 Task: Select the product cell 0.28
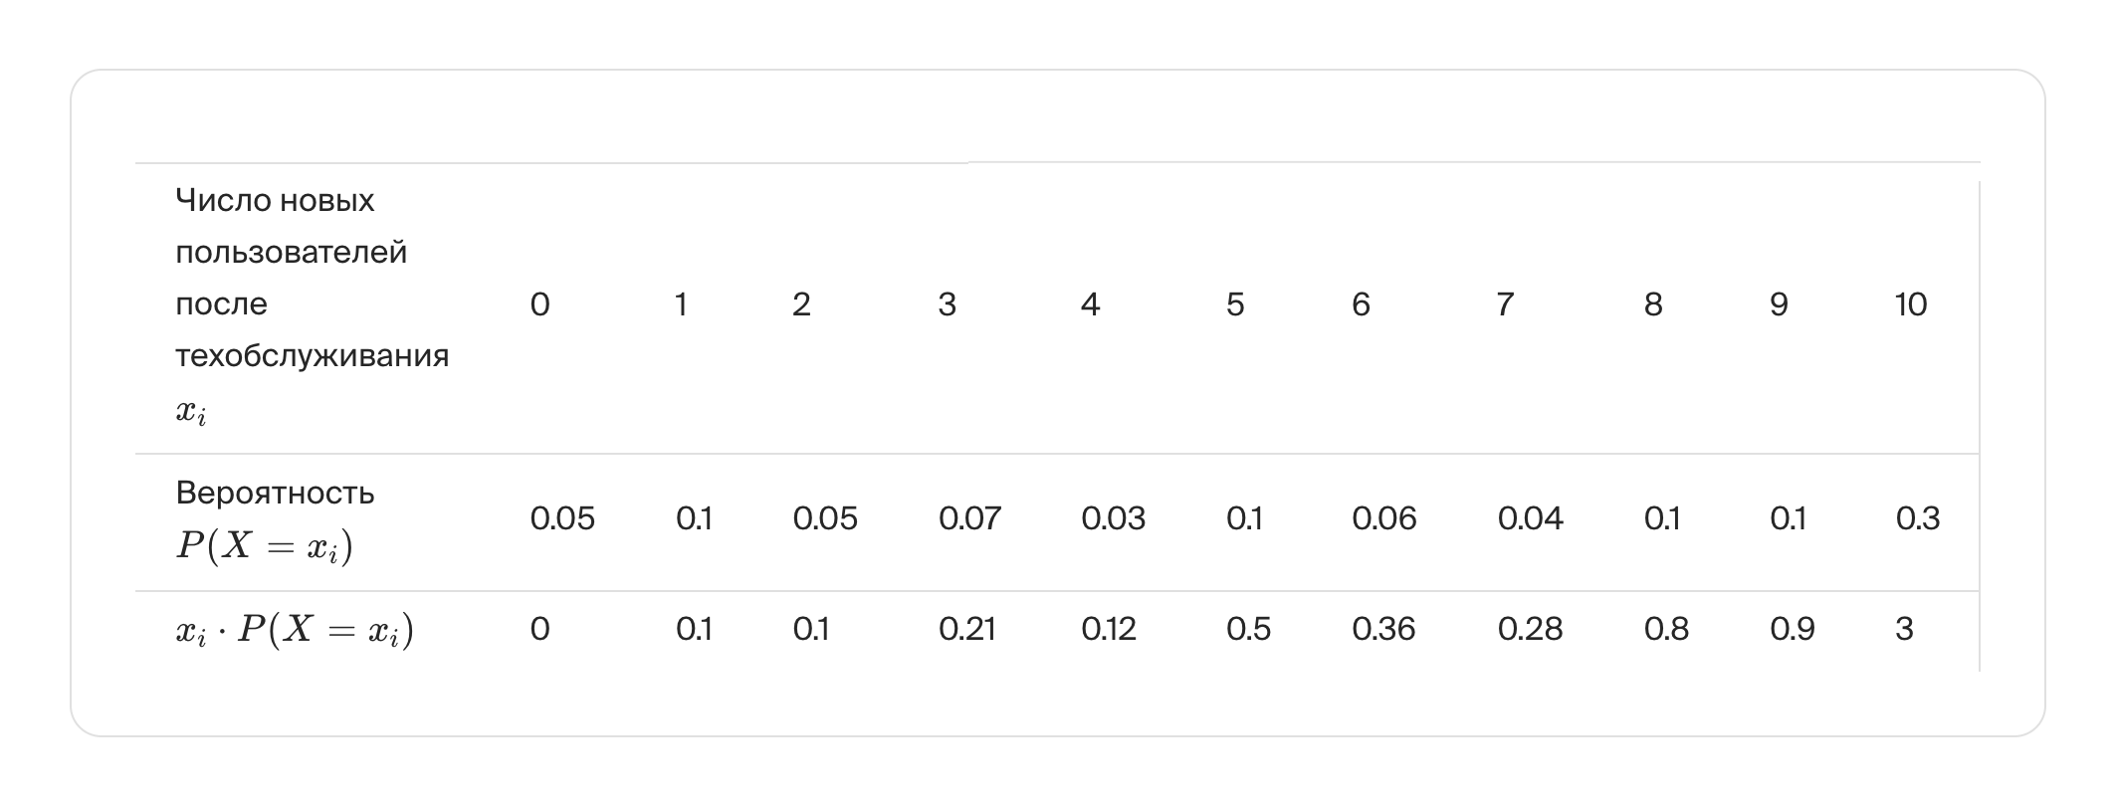[x=1530, y=629]
